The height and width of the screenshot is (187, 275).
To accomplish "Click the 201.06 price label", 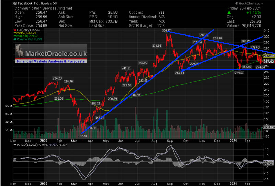I will tap(58, 98).
